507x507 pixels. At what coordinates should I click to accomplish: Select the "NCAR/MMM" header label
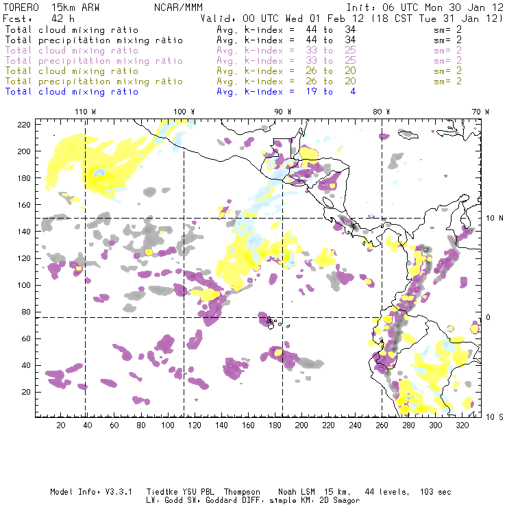[179, 8]
